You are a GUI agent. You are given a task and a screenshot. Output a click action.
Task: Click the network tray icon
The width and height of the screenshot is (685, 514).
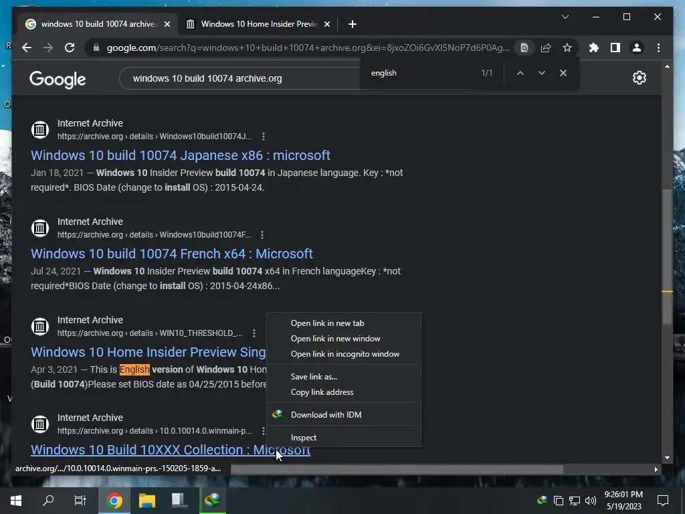[x=575, y=501]
